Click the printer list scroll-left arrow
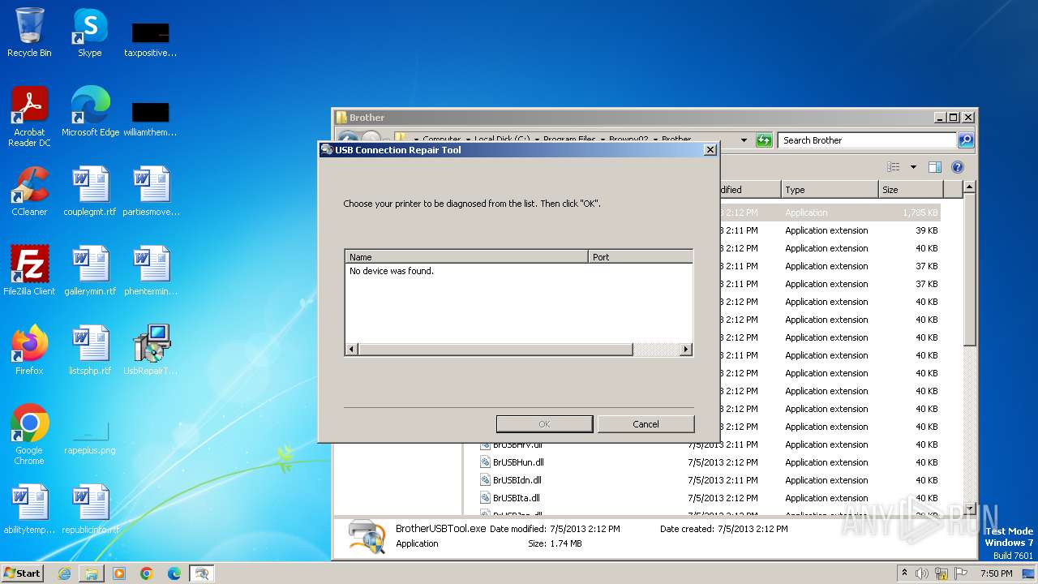The image size is (1038, 584). point(351,350)
